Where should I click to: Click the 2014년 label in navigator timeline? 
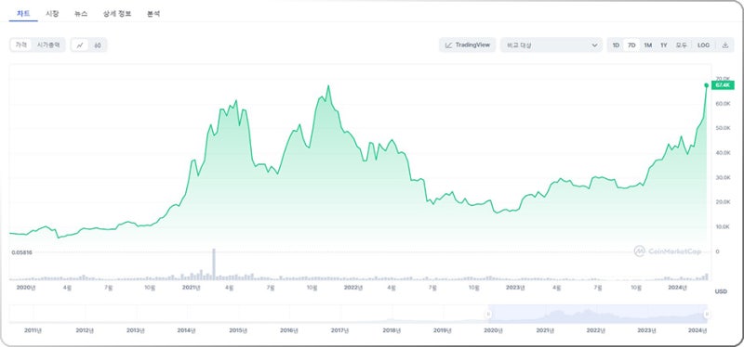(187, 330)
